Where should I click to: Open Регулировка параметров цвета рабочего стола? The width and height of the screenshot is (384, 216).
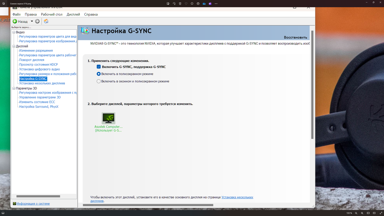pos(48,55)
